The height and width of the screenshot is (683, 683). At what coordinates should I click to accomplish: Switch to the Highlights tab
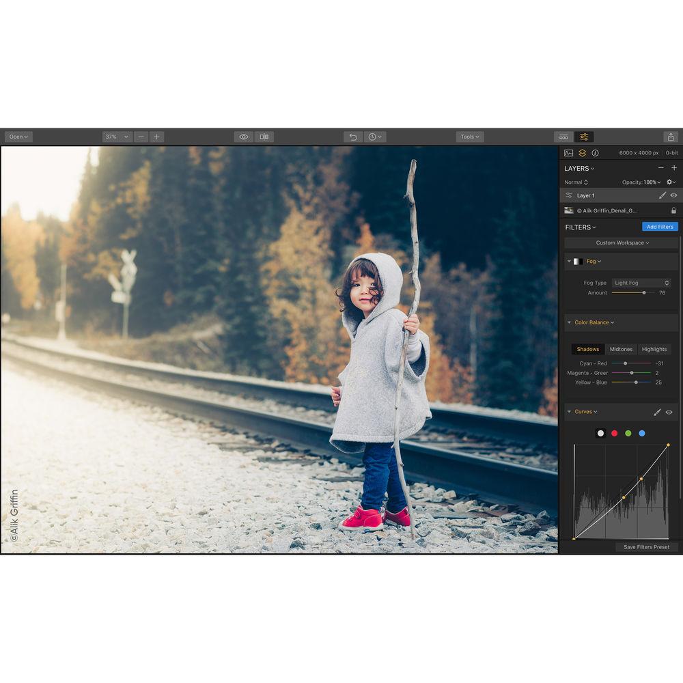tap(654, 349)
